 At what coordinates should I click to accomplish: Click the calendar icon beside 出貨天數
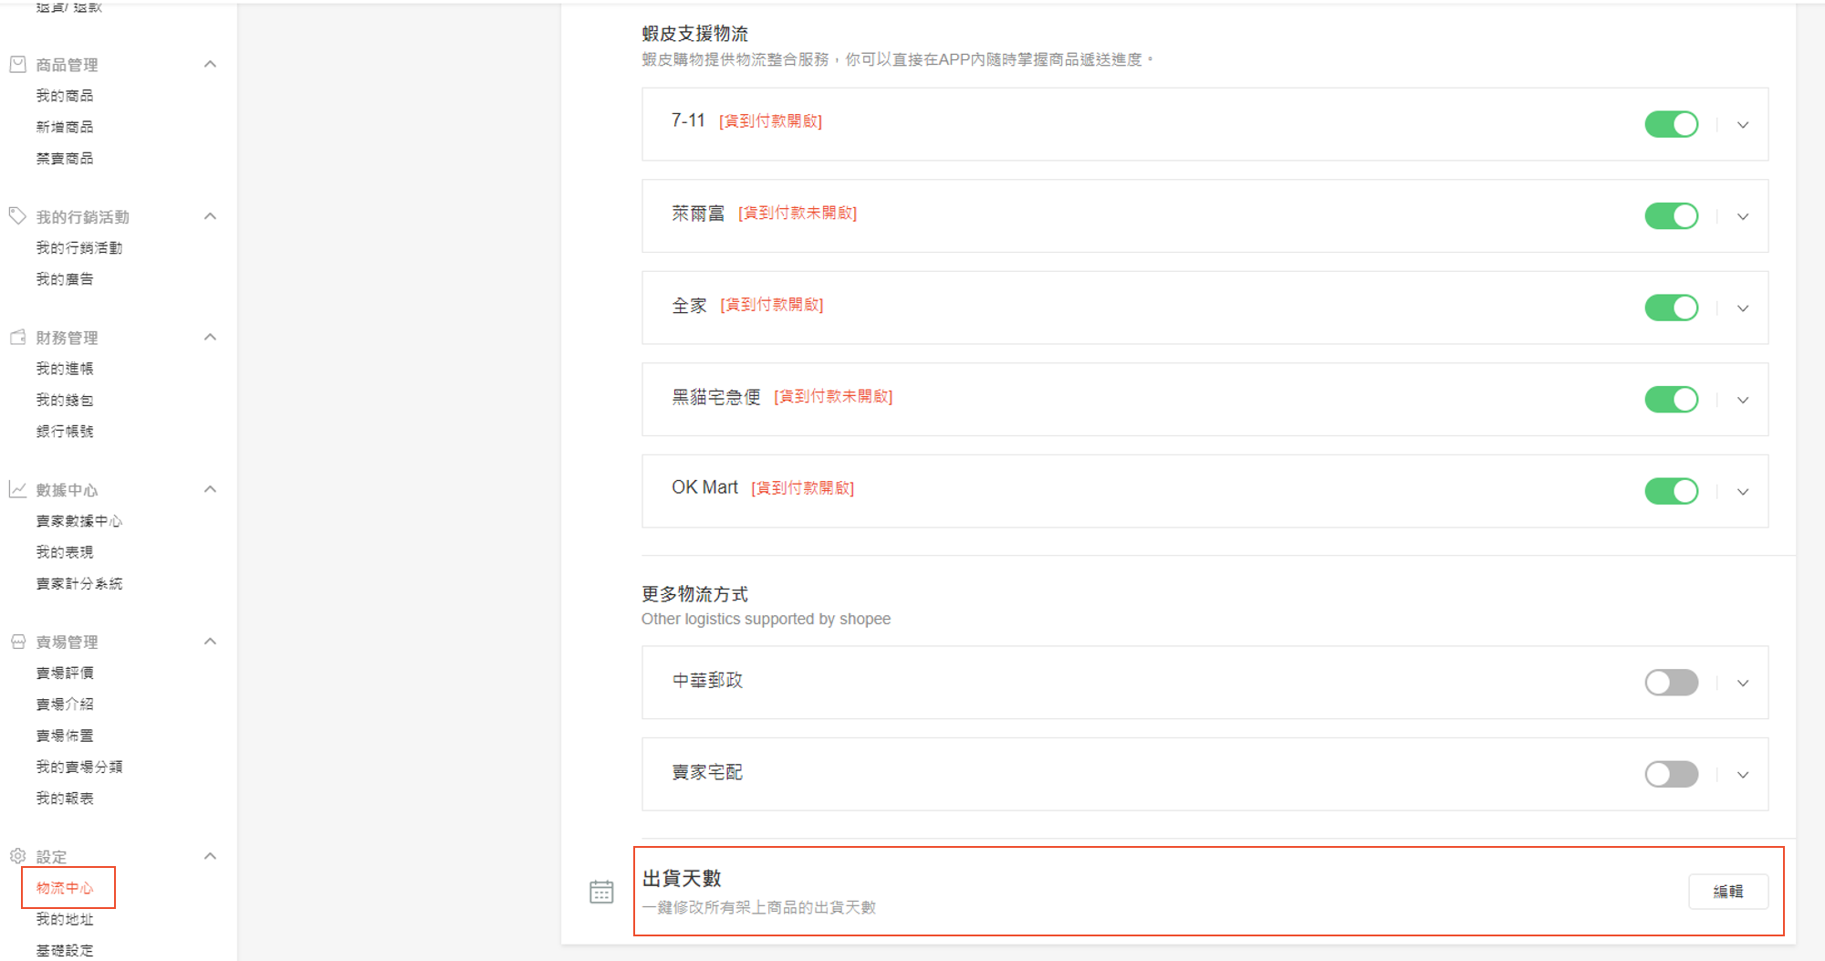(601, 892)
